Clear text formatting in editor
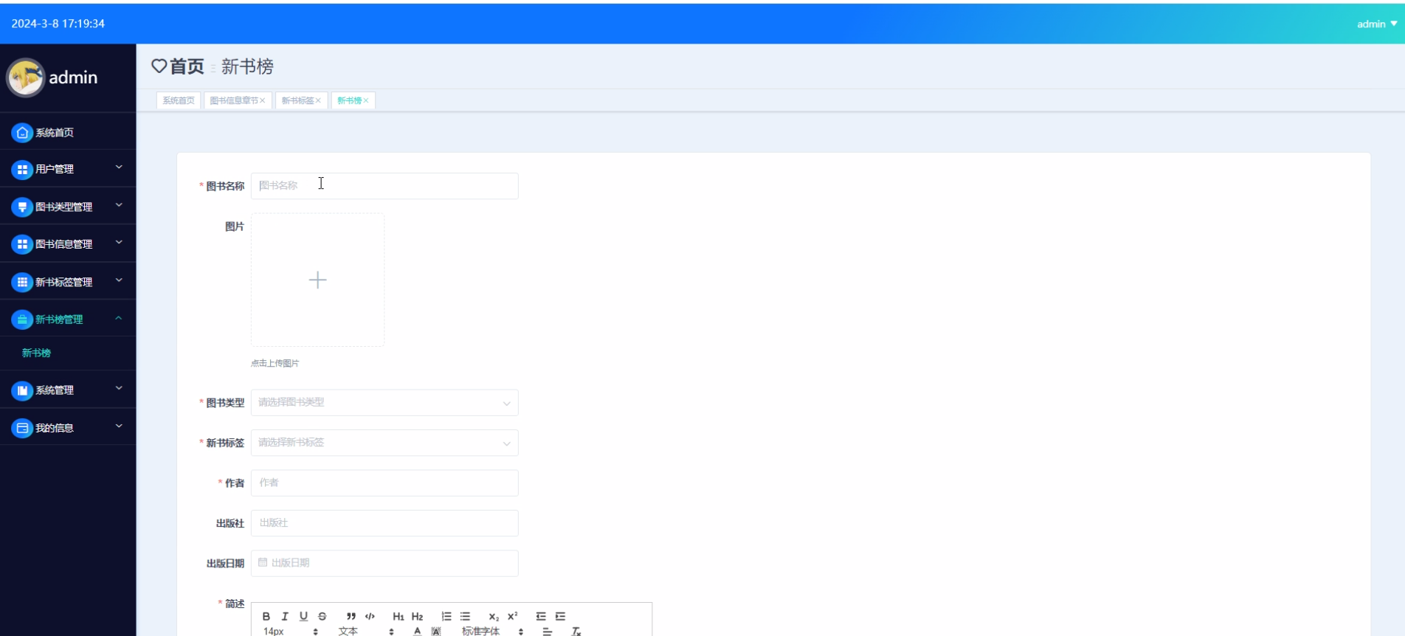Screen dimensions: 1405x636 coord(576,631)
